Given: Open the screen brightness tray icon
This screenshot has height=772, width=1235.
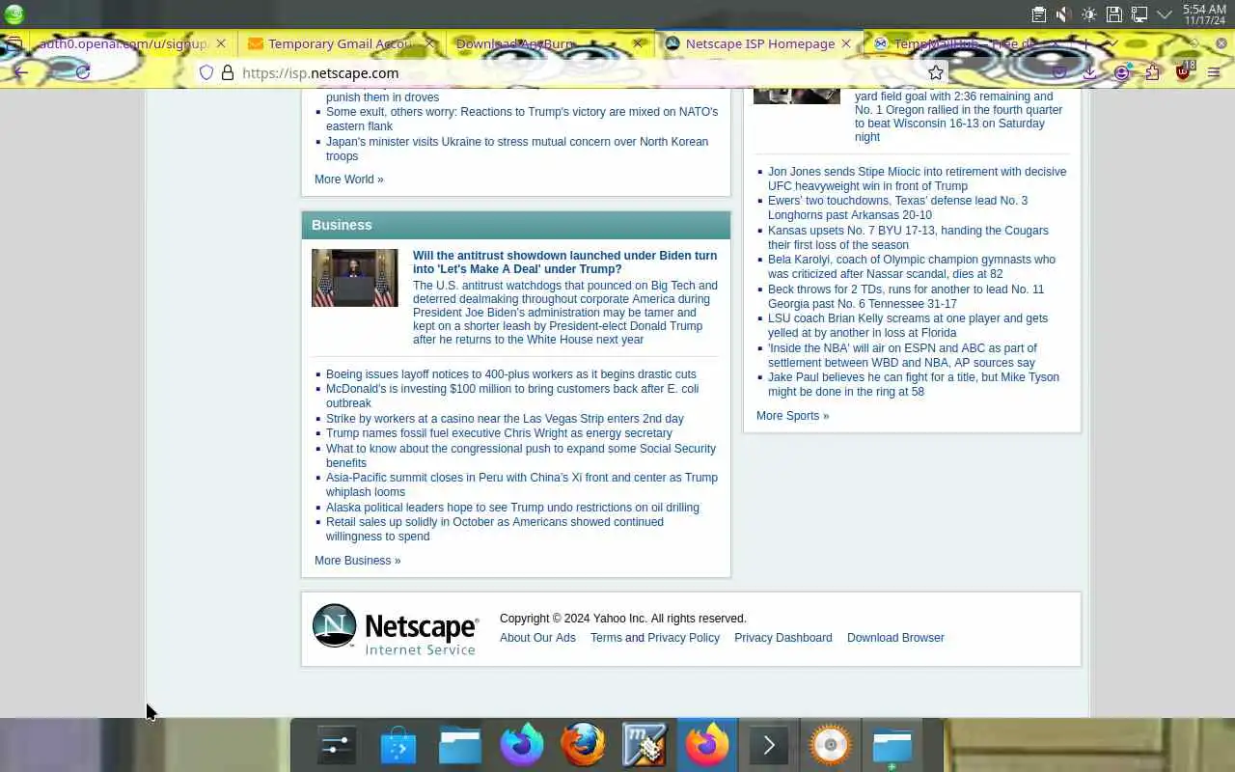Looking at the screenshot, I should pyautogui.click(x=1089, y=14).
